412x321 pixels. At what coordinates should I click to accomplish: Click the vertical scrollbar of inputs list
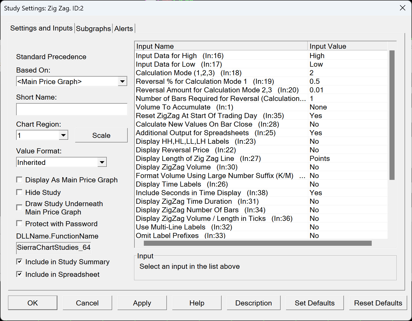[392, 115]
